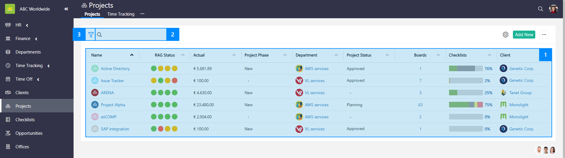
Task: Open the Checklists sidebar icon
Action: [x=8, y=120]
